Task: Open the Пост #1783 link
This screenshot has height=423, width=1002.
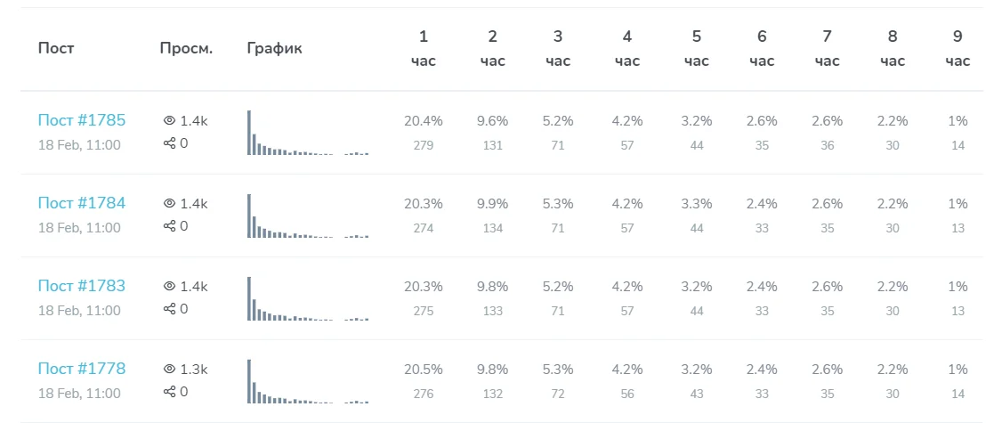Action: pos(82,286)
